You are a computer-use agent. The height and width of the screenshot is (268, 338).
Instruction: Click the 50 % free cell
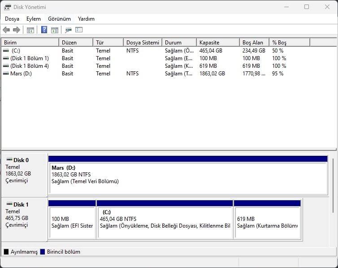(x=277, y=50)
